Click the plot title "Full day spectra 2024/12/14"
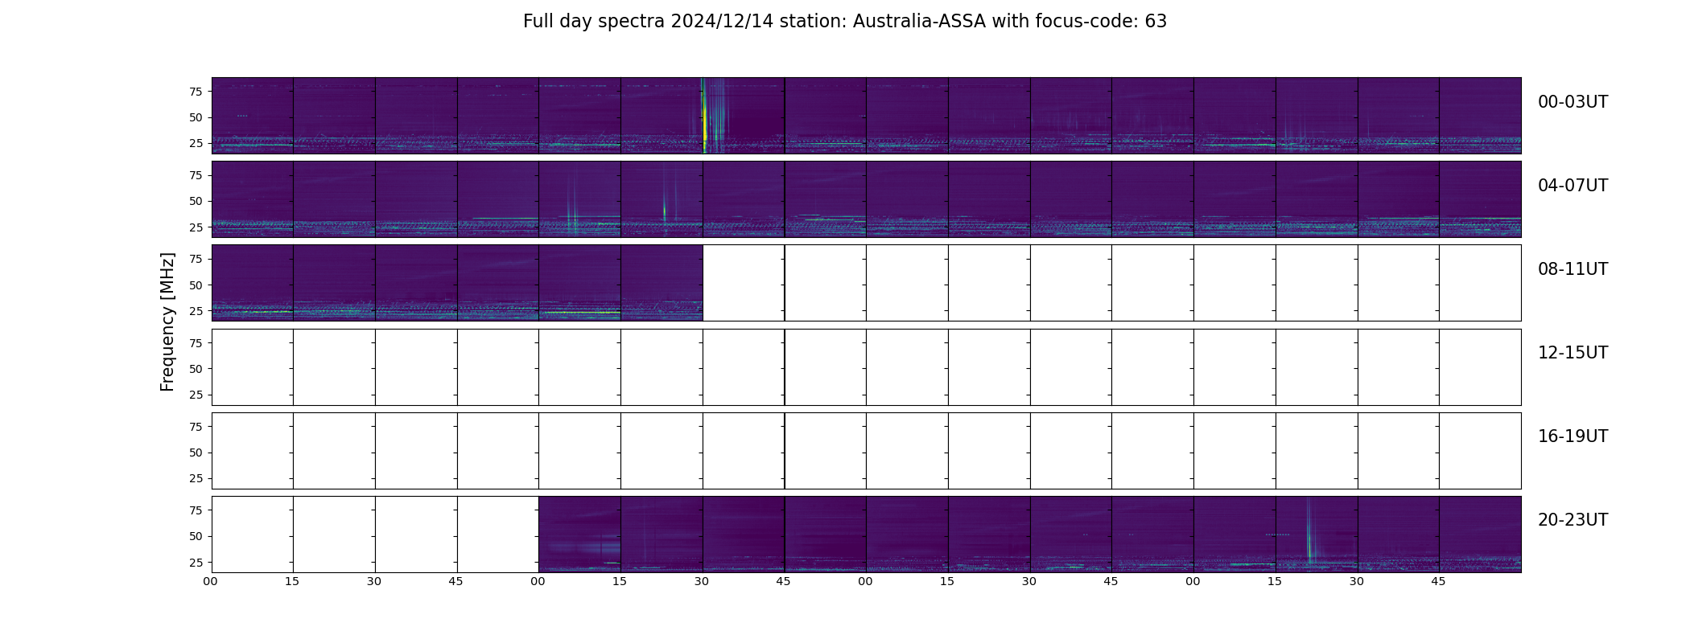 click(648, 22)
